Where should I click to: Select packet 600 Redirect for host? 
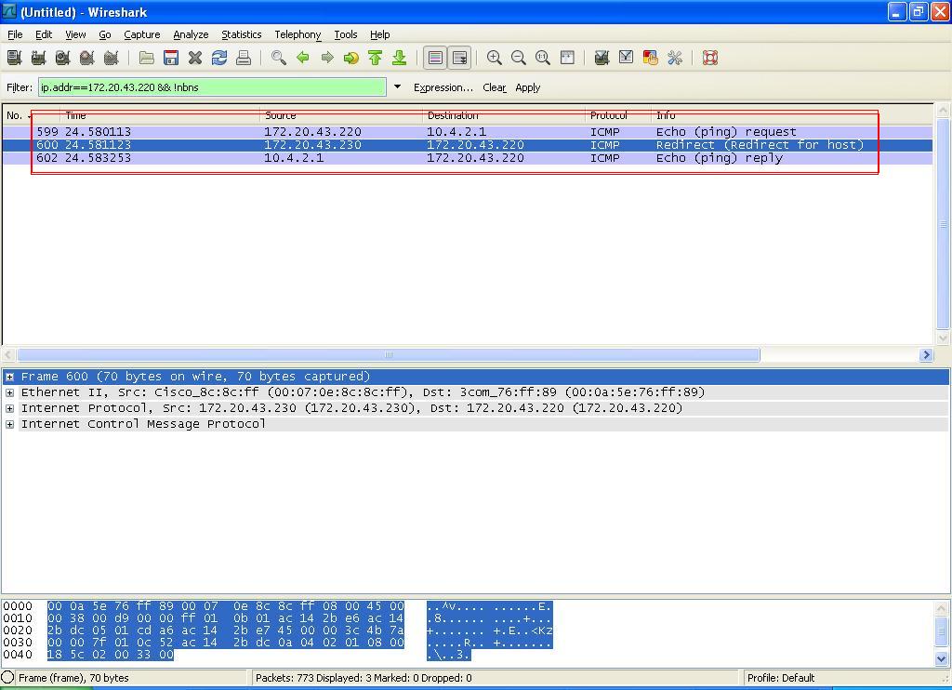(468, 145)
